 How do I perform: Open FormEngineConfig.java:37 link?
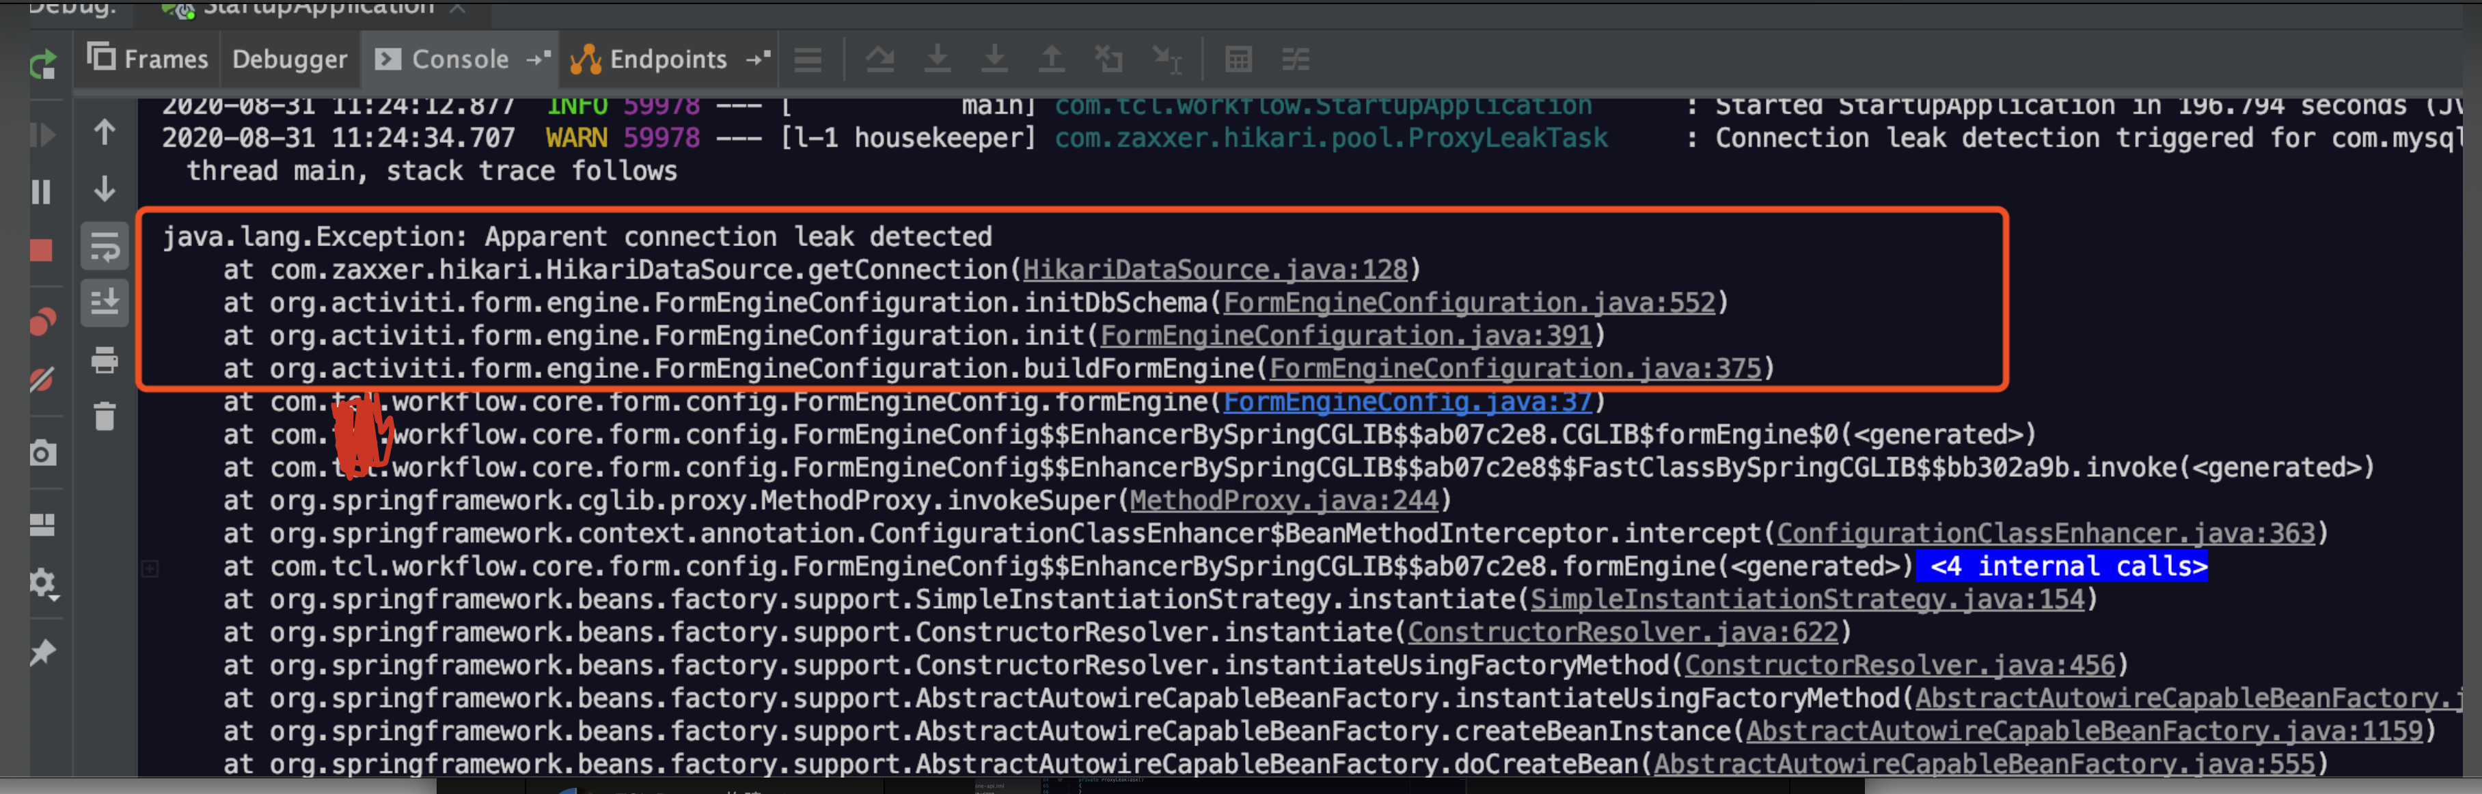(1407, 402)
